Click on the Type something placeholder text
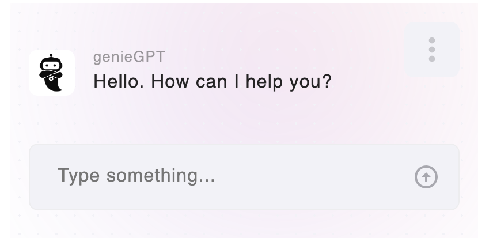Image resolution: width=478 pixels, height=249 pixels. (136, 176)
